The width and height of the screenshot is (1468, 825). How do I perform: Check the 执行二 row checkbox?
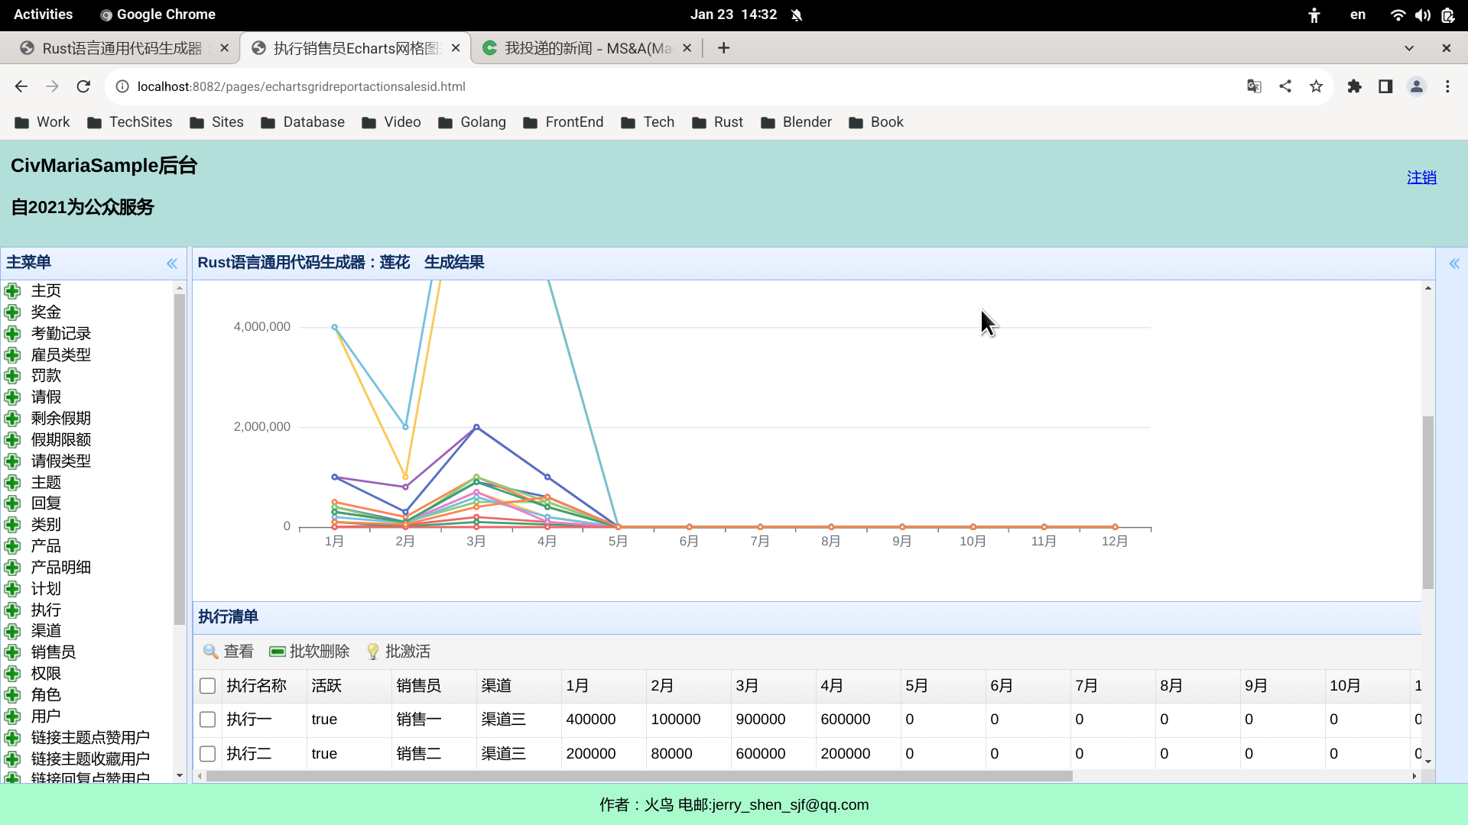(x=207, y=754)
